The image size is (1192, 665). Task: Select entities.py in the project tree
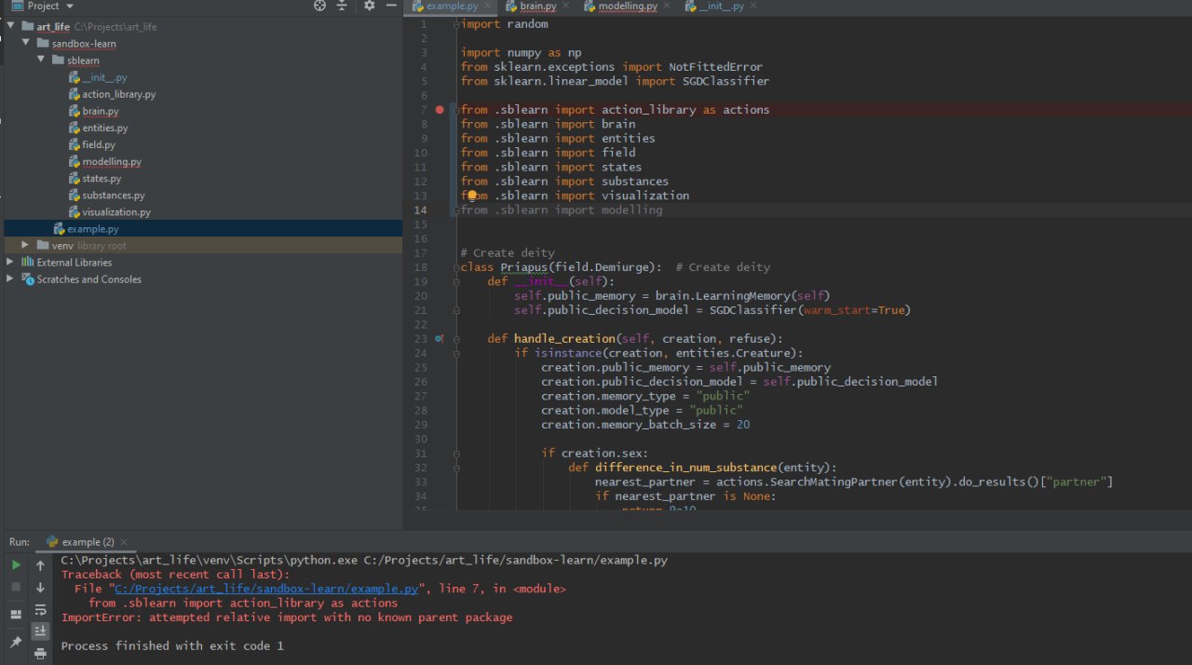click(99, 128)
